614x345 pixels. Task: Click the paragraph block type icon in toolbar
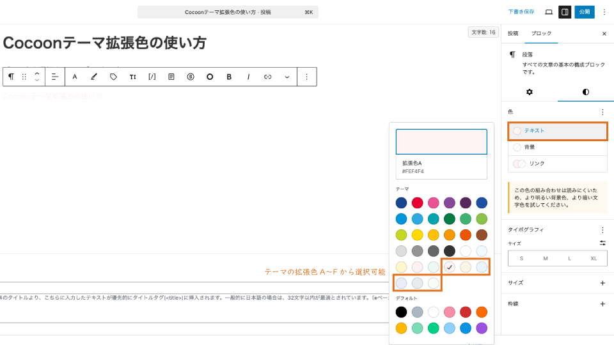click(12, 77)
